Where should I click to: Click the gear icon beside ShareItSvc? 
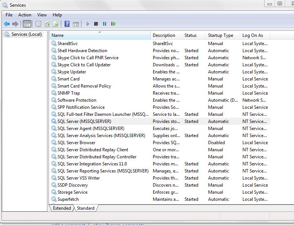point(54,43)
